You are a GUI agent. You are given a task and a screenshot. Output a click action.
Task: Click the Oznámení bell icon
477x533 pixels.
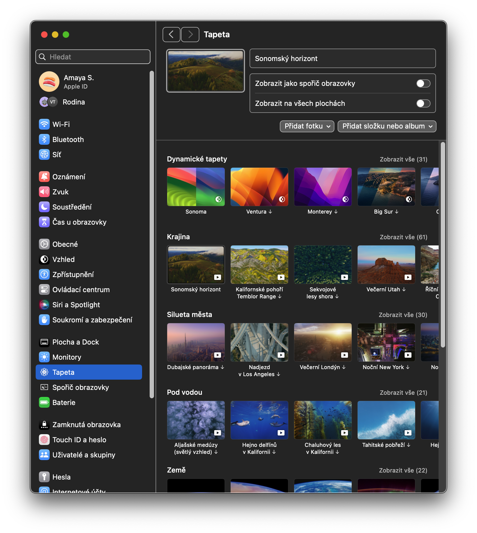[44, 177]
